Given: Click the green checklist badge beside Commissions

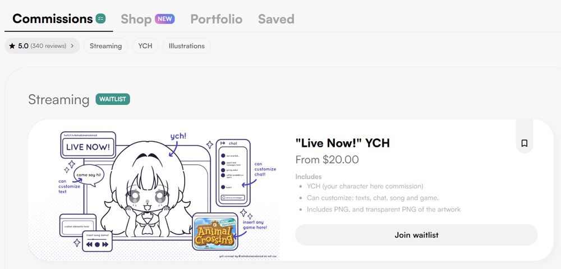Looking at the screenshot, I should pos(100,18).
